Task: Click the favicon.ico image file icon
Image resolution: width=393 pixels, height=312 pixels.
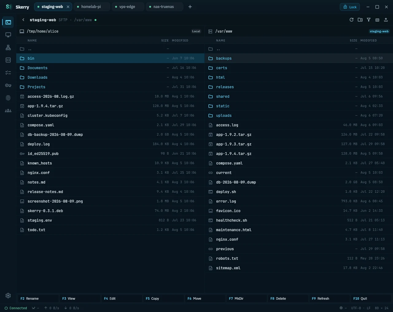Action: point(211,211)
